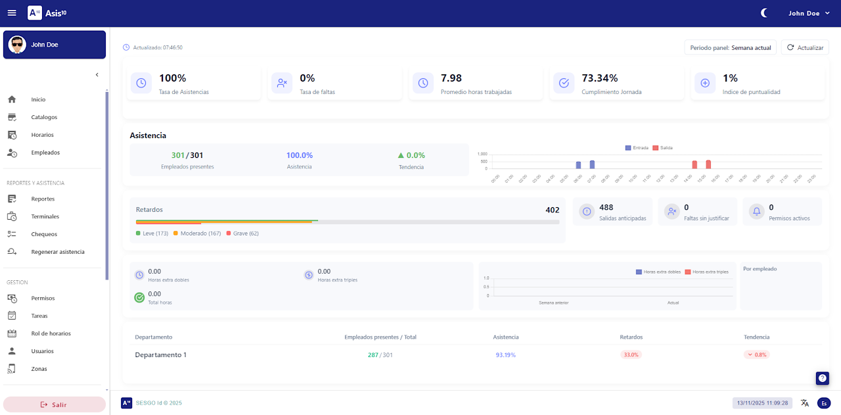Click the Retardos severity progress bar
The height and width of the screenshot is (415, 841).
(347, 222)
